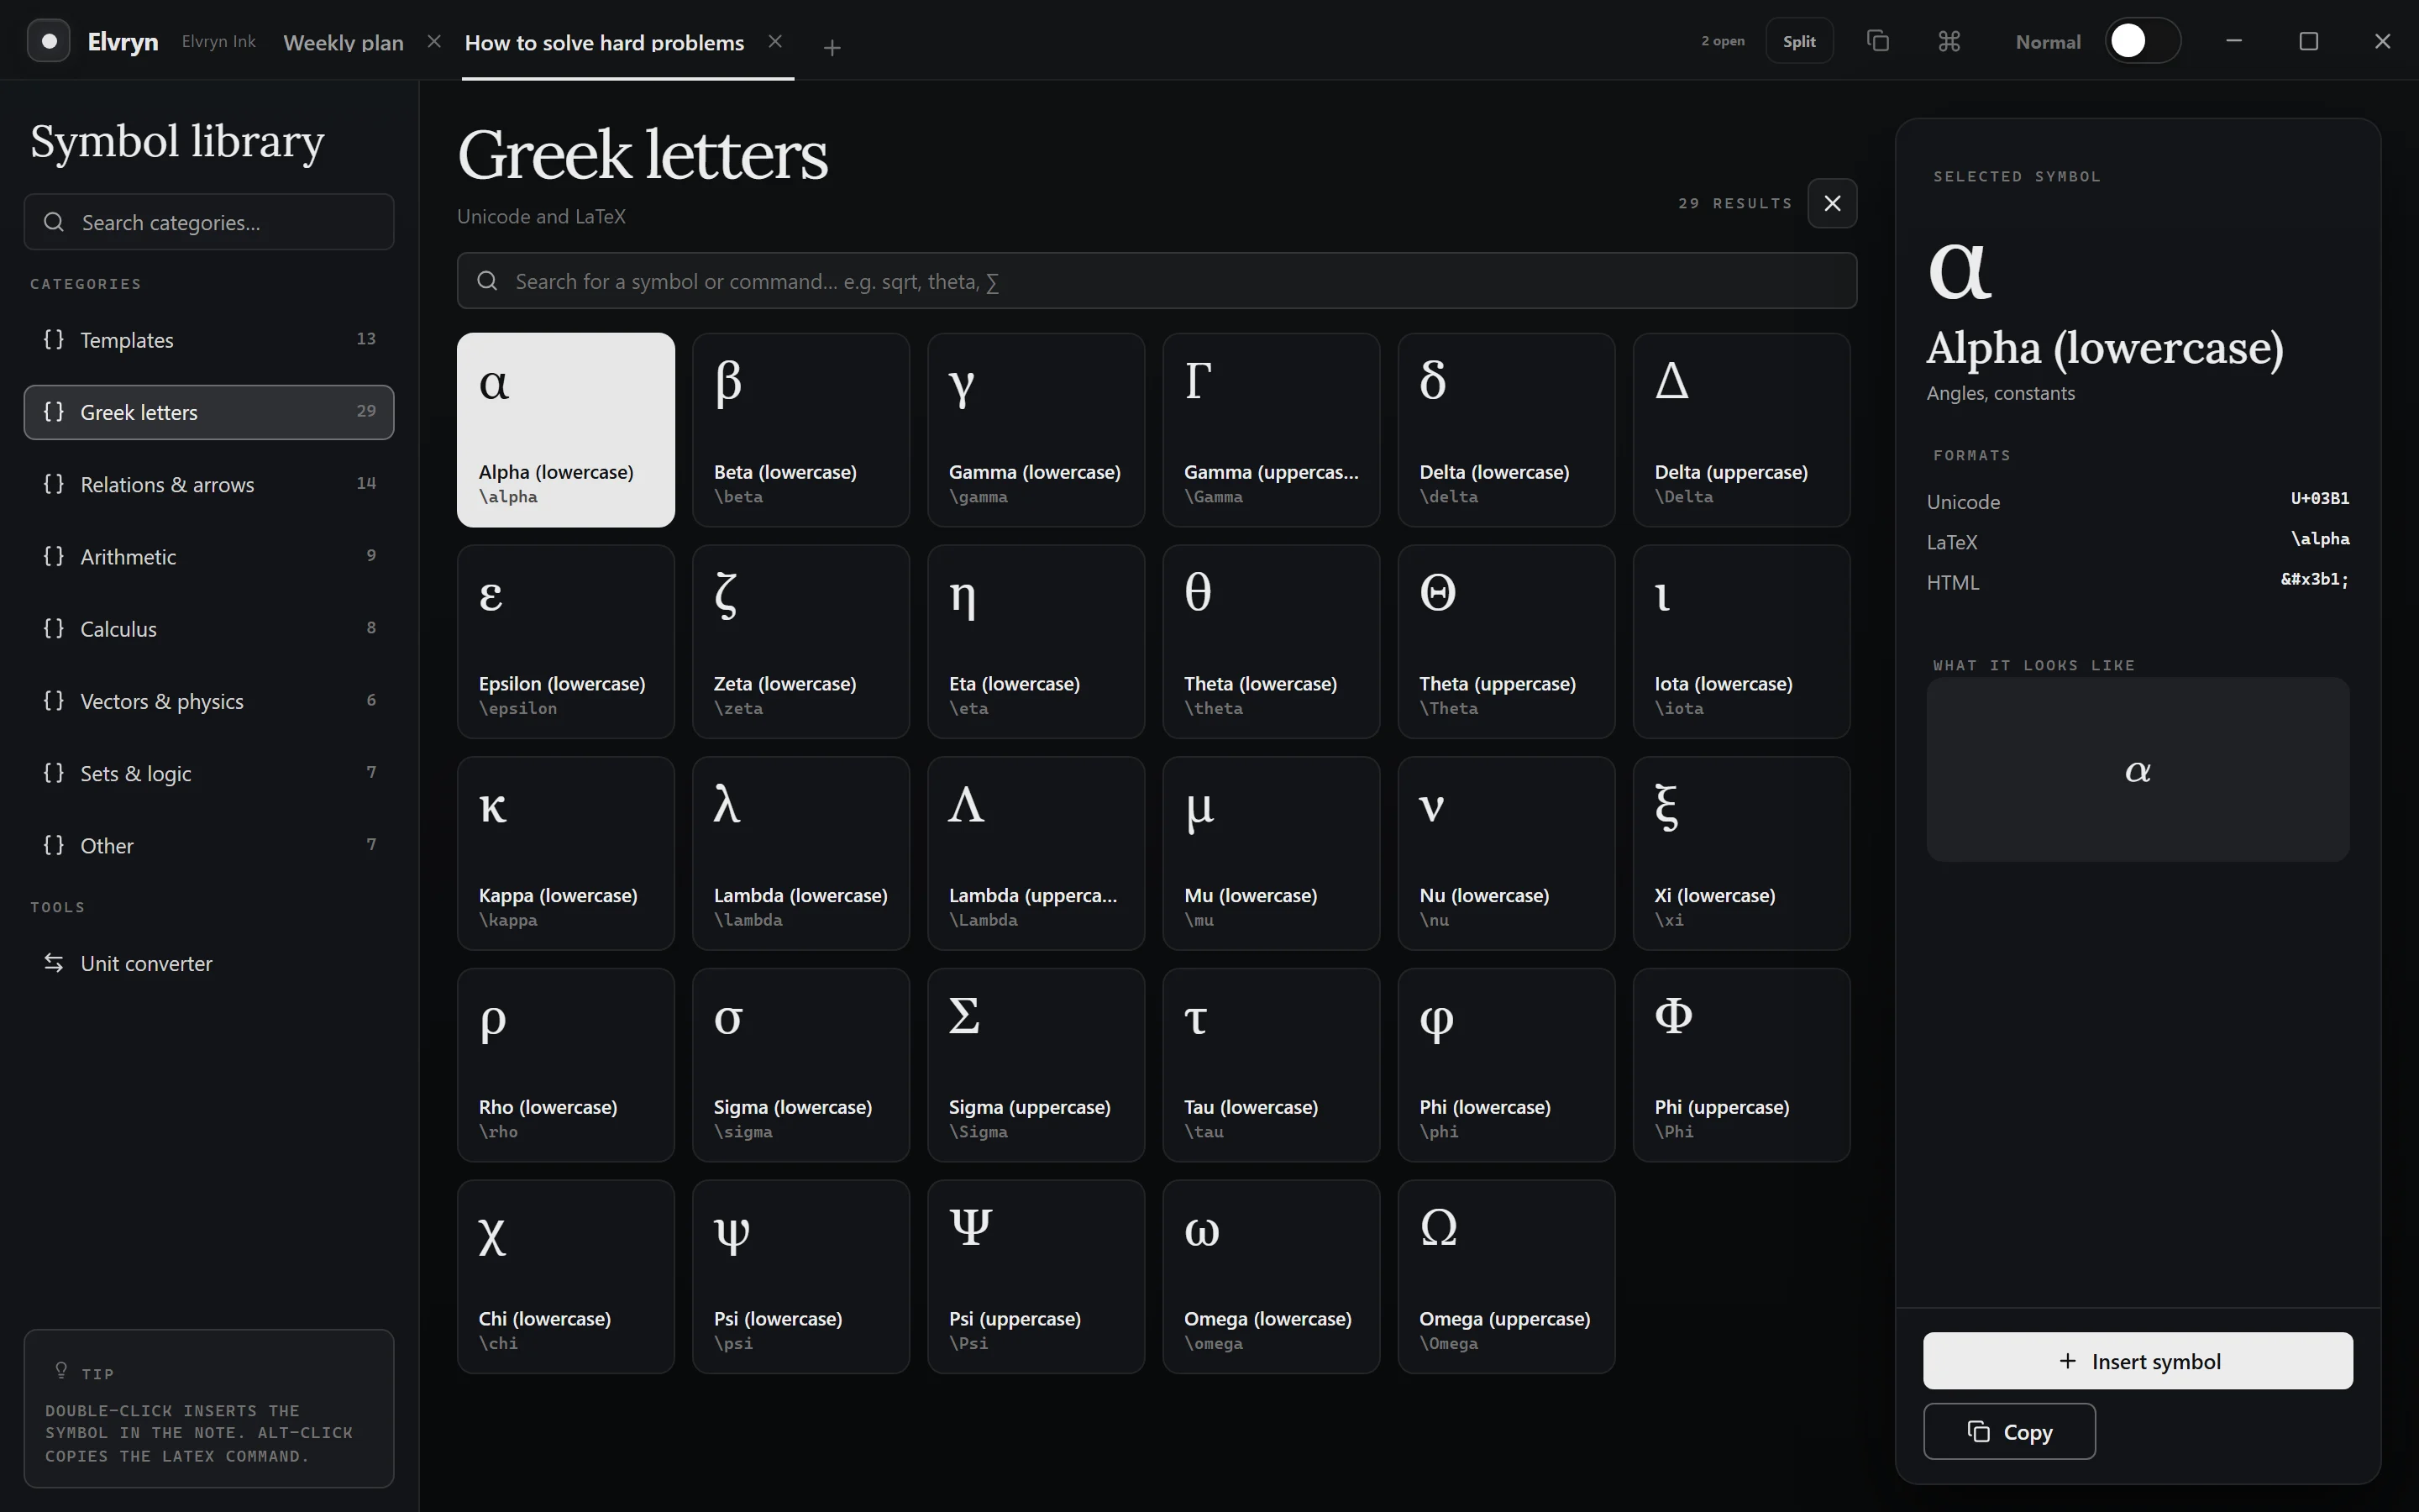The image size is (2419, 1512).
Task: Select the Epsilon (lowercase) card
Action: pyautogui.click(x=566, y=642)
